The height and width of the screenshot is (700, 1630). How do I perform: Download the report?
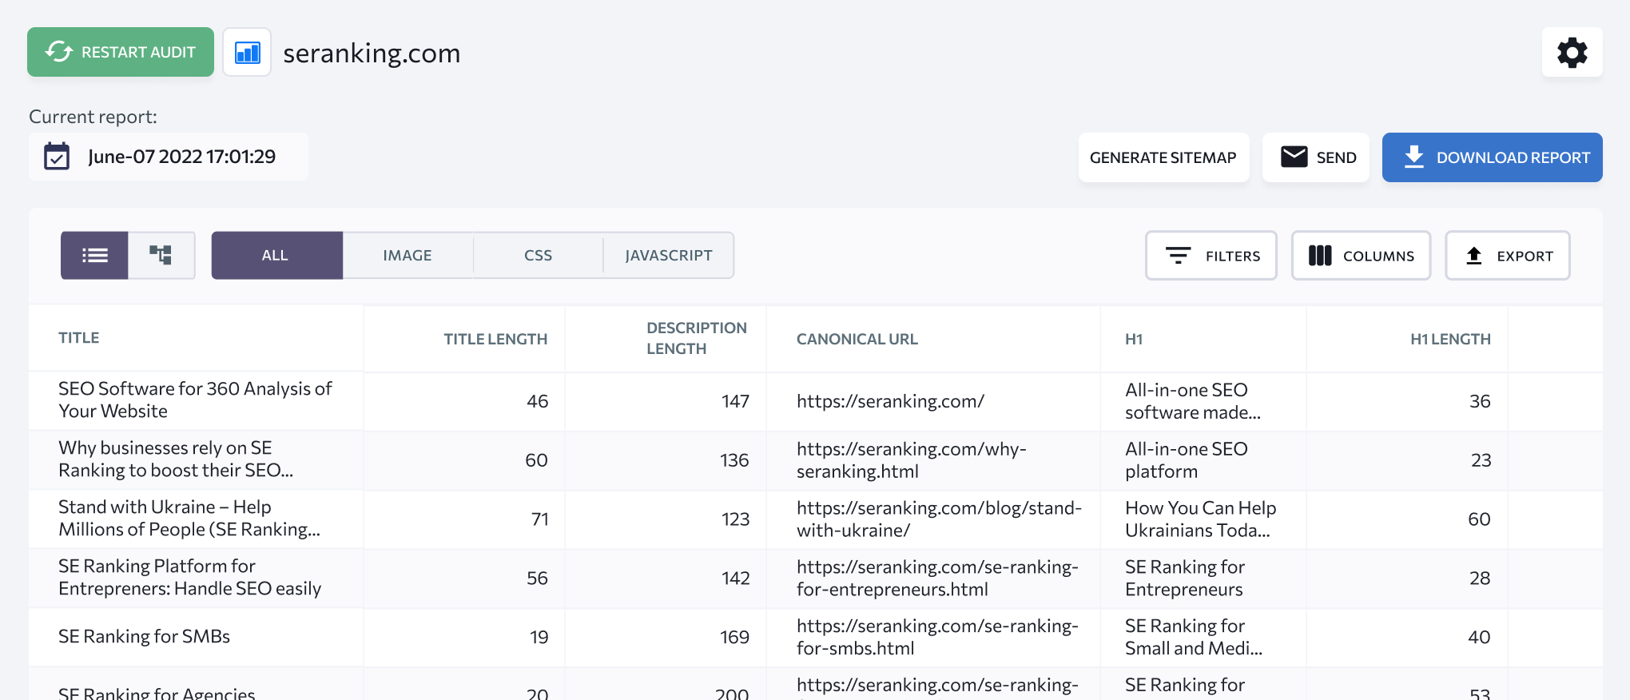point(1492,157)
